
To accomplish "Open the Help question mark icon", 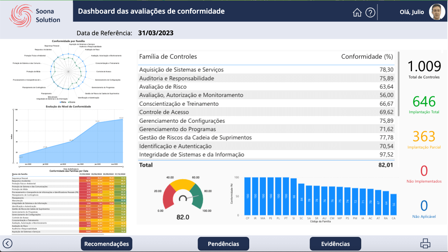I will coord(370,13).
